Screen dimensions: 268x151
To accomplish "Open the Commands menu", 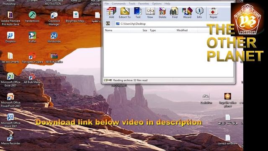I will tap(119, 4).
